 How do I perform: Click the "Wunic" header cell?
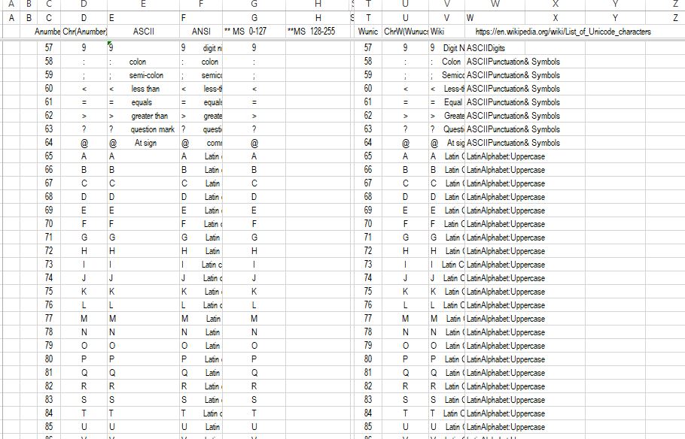tap(368, 32)
